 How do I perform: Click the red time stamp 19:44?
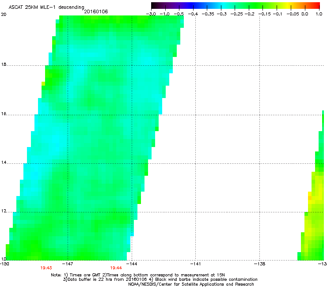point(116,268)
